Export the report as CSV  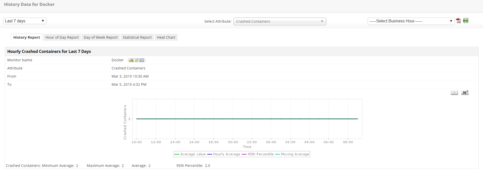(x=466, y=21)
